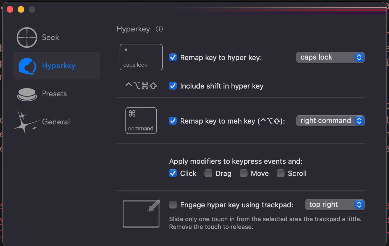Open the General settings section
389x246 pixels.
[x=56, y=122]
